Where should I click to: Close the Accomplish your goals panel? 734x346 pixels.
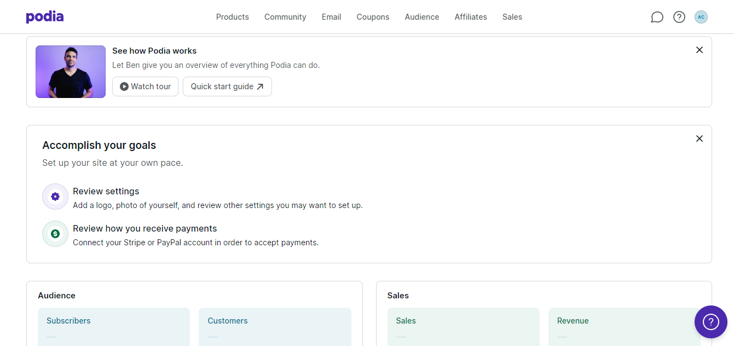(x=699, y=139)
